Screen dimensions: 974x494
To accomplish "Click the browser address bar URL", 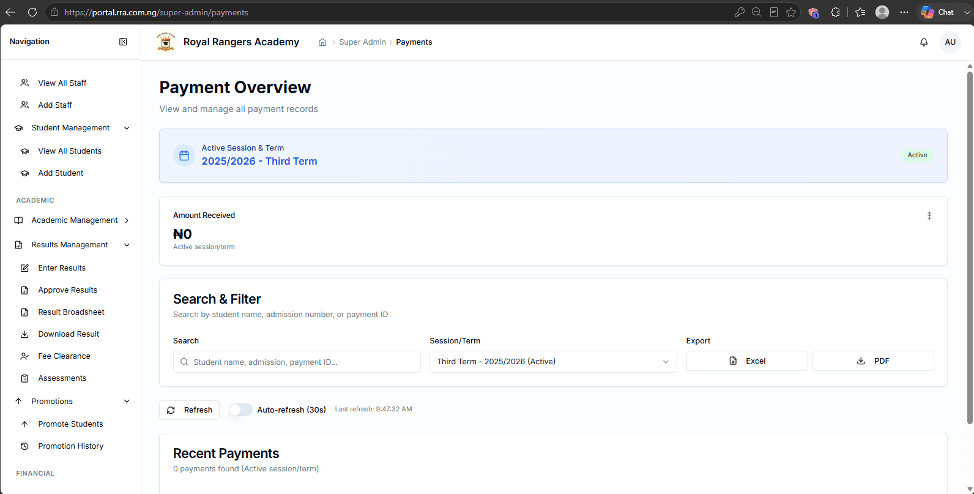I will pyautogui.click(x=156, y=12).
